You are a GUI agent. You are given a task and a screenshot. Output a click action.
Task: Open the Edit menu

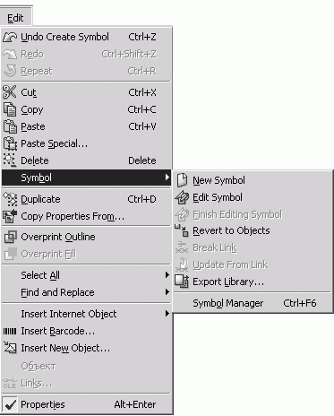pyautogui.click(x=15, y=18)
